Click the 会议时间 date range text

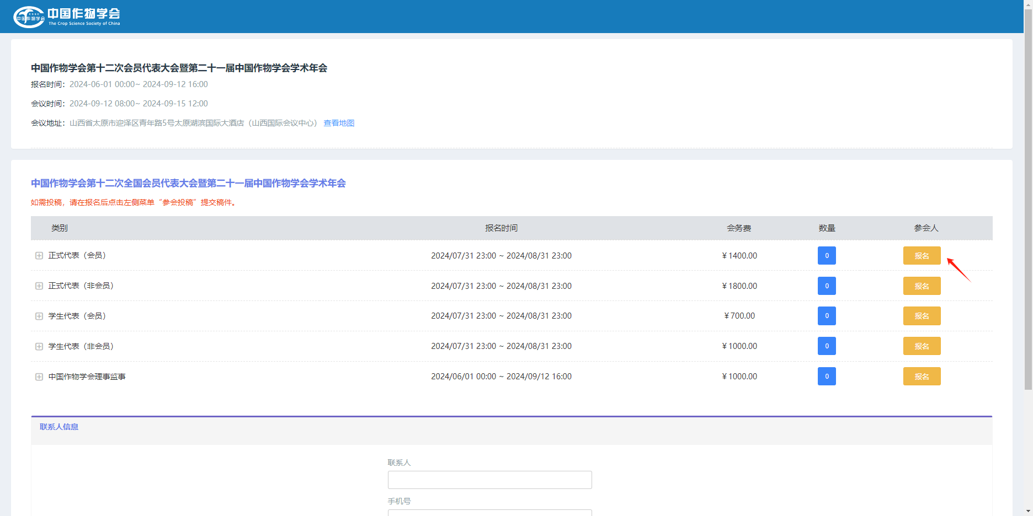(139, 104)
